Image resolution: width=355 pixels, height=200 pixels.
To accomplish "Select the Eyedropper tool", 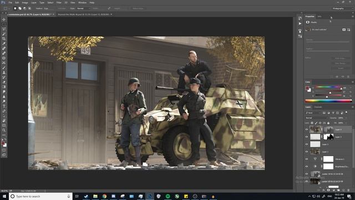I will pos(4,43).
